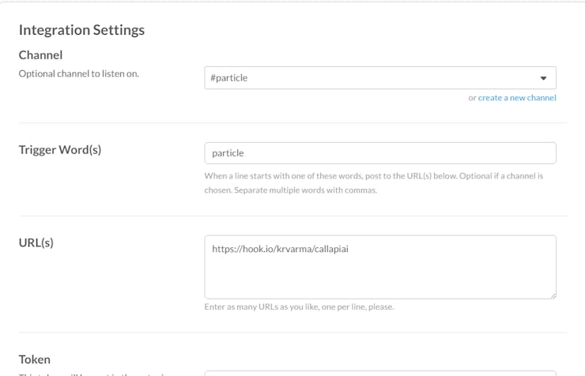Click the 'When a line starts with' help text

374,183
